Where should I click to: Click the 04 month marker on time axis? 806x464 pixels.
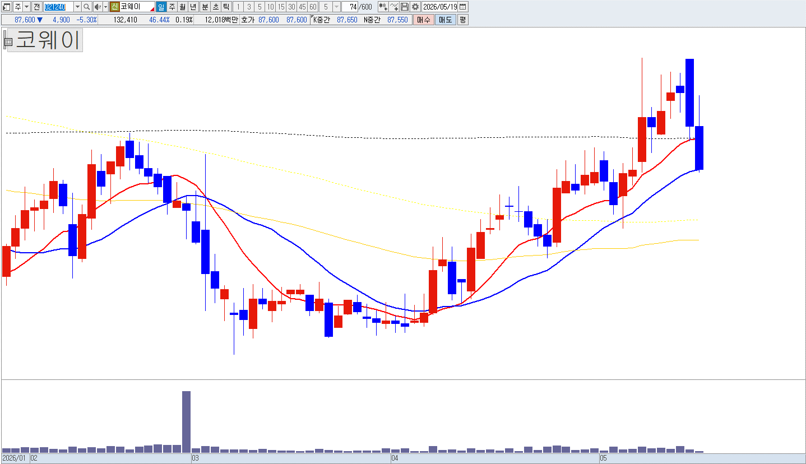(x=395, y=458)
